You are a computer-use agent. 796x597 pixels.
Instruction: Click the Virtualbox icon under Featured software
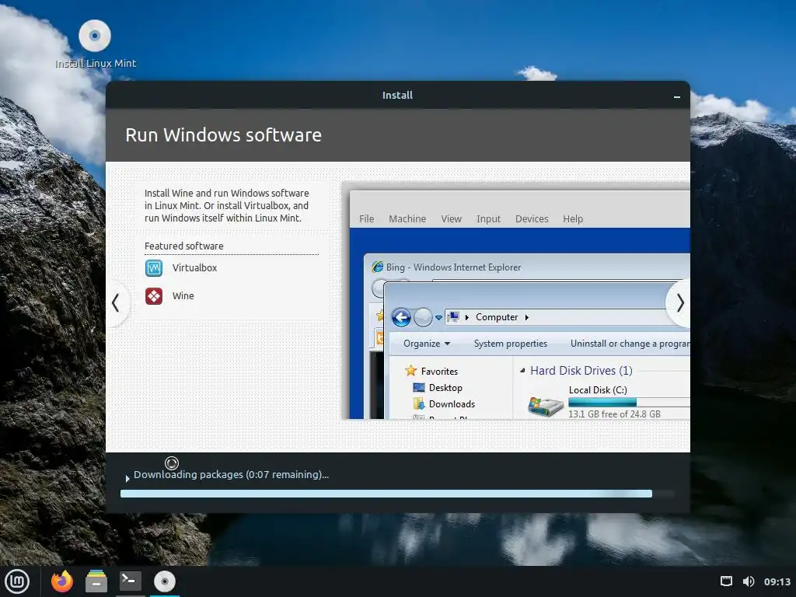point(154,268)
